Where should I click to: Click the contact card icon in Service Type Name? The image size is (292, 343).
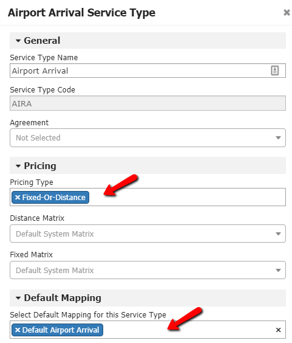pos(275,71)
